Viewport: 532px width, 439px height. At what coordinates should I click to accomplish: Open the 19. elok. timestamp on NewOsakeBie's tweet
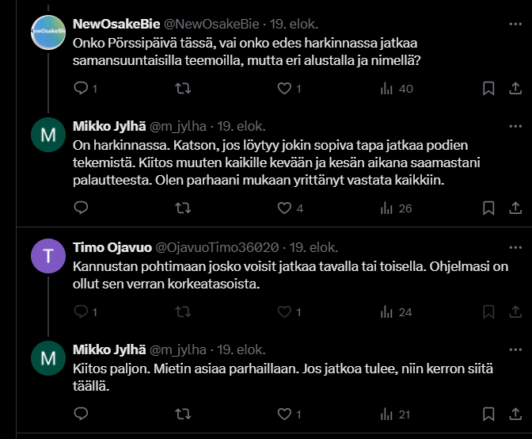[x=294, y=24]
